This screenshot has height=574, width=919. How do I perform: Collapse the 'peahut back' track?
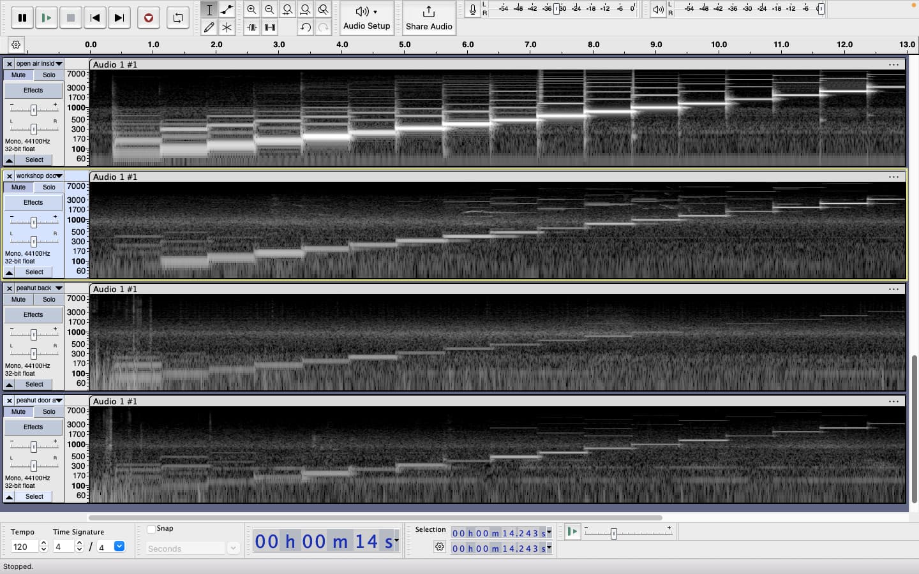click(x=9, y=385)
